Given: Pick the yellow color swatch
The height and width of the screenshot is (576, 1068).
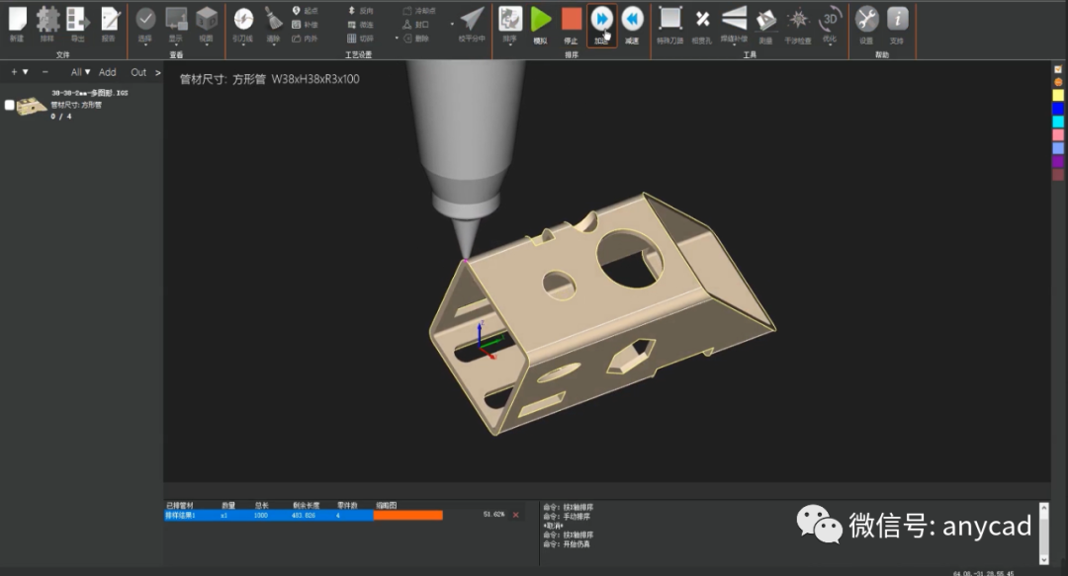Looking at the screenshot, I should pyautogui.click(x=1058, y=95).
